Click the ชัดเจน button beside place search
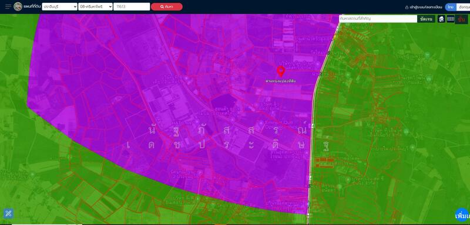 point(427,19)
